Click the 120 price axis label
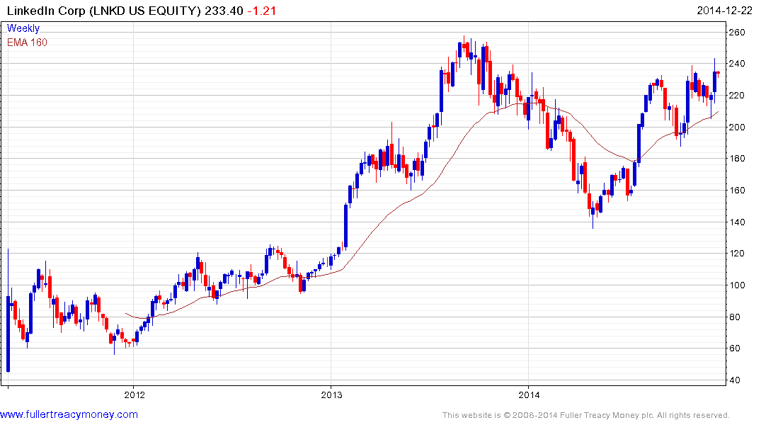Image resolution: width=761 pixels, height=425 pixels. click(x=737, y=254)
